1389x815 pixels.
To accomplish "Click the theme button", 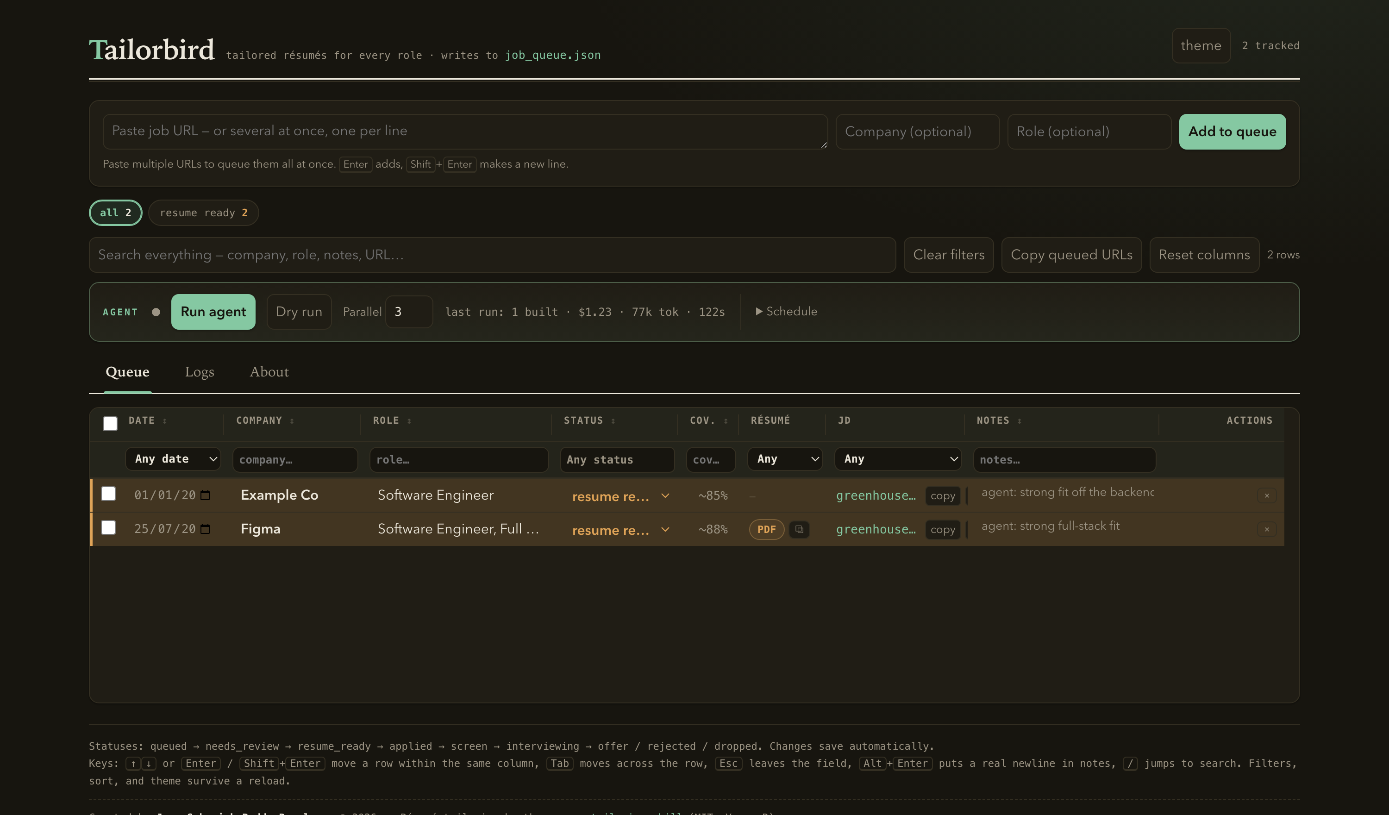I will (x=1201, y=46).
